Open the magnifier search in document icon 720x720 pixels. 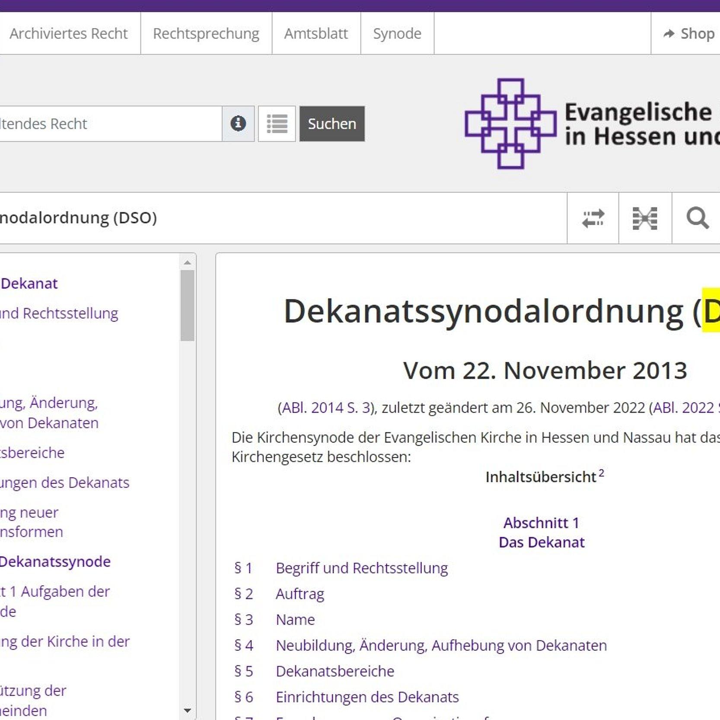[697, 218]
